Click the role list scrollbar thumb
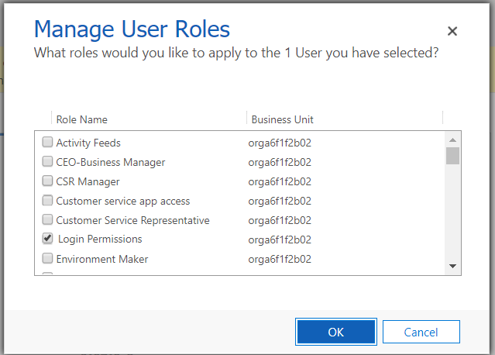 click(453, 156)
